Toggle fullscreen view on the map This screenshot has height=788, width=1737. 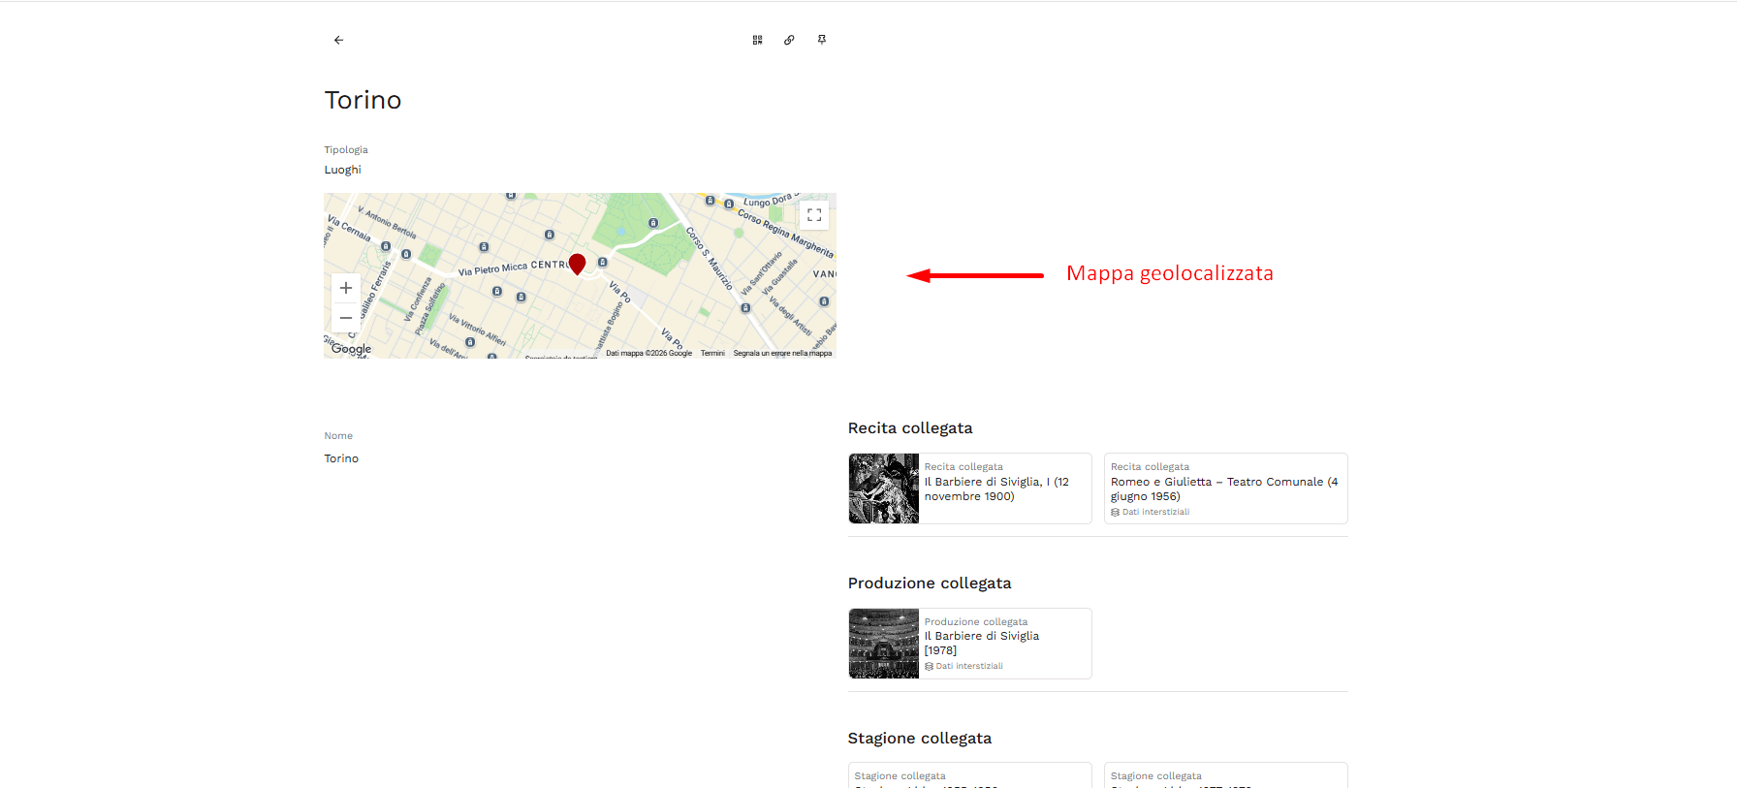(x=814, y=214)
